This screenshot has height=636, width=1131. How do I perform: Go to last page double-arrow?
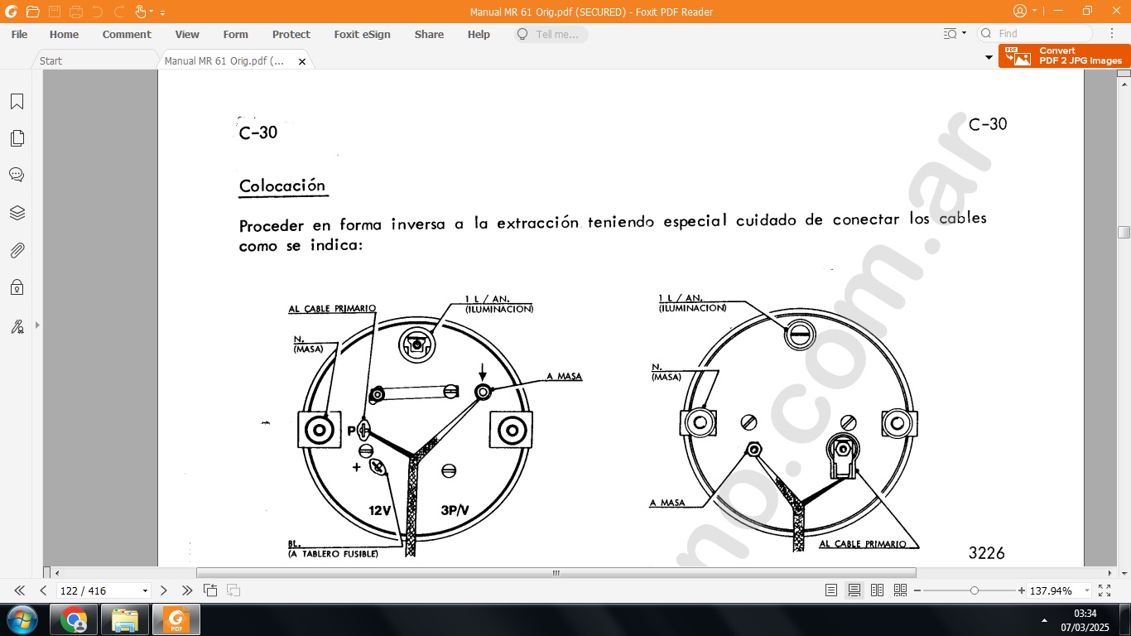point(187,590)
